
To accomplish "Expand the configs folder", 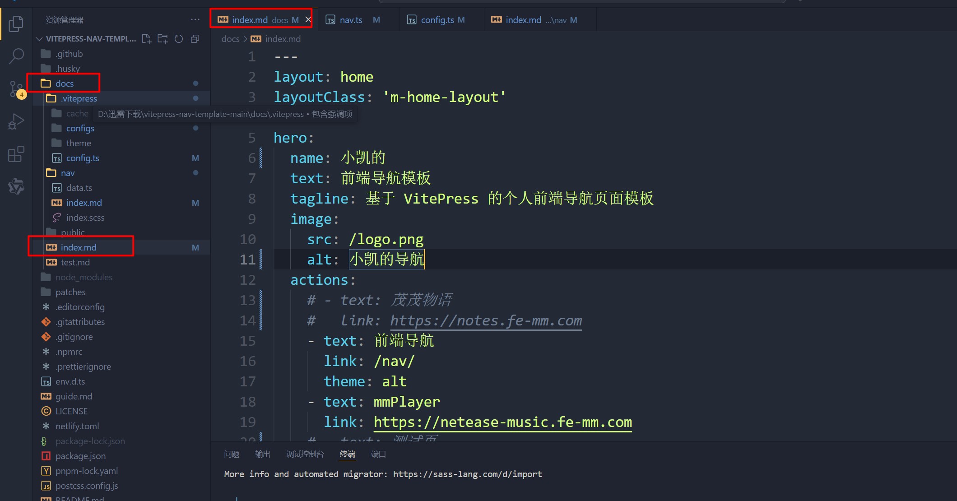I will (80, 128).
